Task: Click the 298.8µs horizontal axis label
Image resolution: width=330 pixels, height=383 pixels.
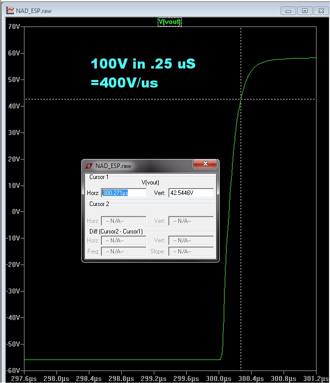Action: click(121, 379)
